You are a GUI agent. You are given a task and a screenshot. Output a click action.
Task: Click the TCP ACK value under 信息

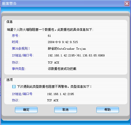tap(54, 62)
